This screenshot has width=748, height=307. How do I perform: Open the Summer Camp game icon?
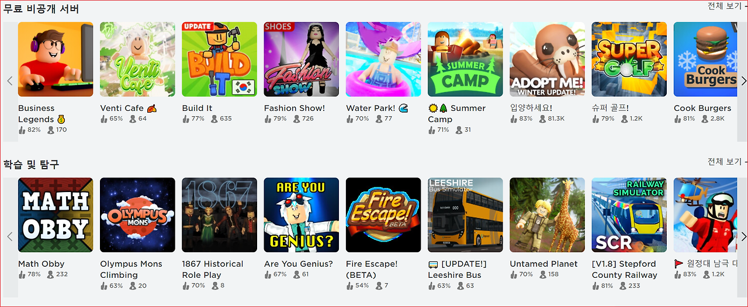[x=465, y=60]
